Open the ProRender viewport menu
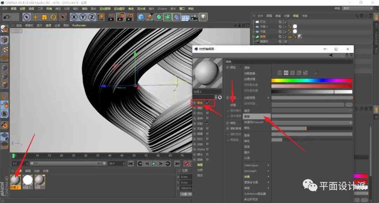This screenshot has height=203, width=379. point(79,25)
